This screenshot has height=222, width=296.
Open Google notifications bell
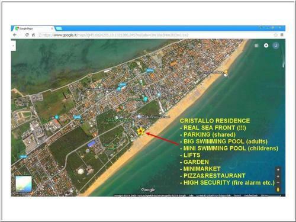point(266,46)
